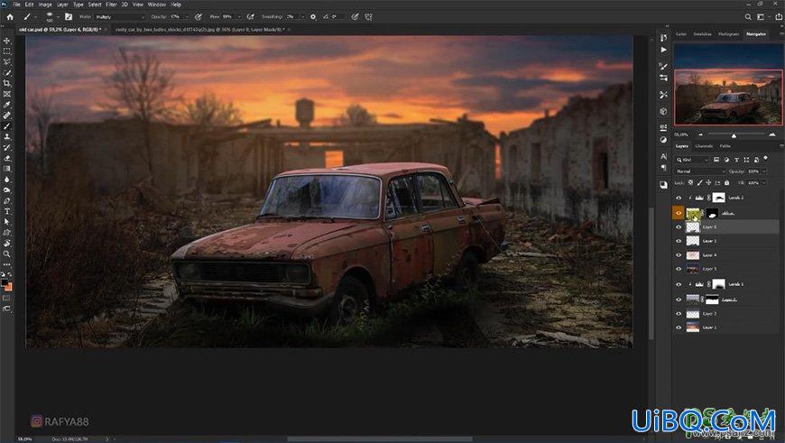
Task: Select the Healing Brush tool
Action: click(x=7, y=115)
